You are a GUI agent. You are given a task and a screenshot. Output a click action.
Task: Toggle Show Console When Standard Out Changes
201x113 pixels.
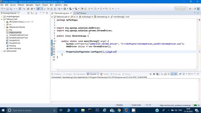tap(172, 74)
